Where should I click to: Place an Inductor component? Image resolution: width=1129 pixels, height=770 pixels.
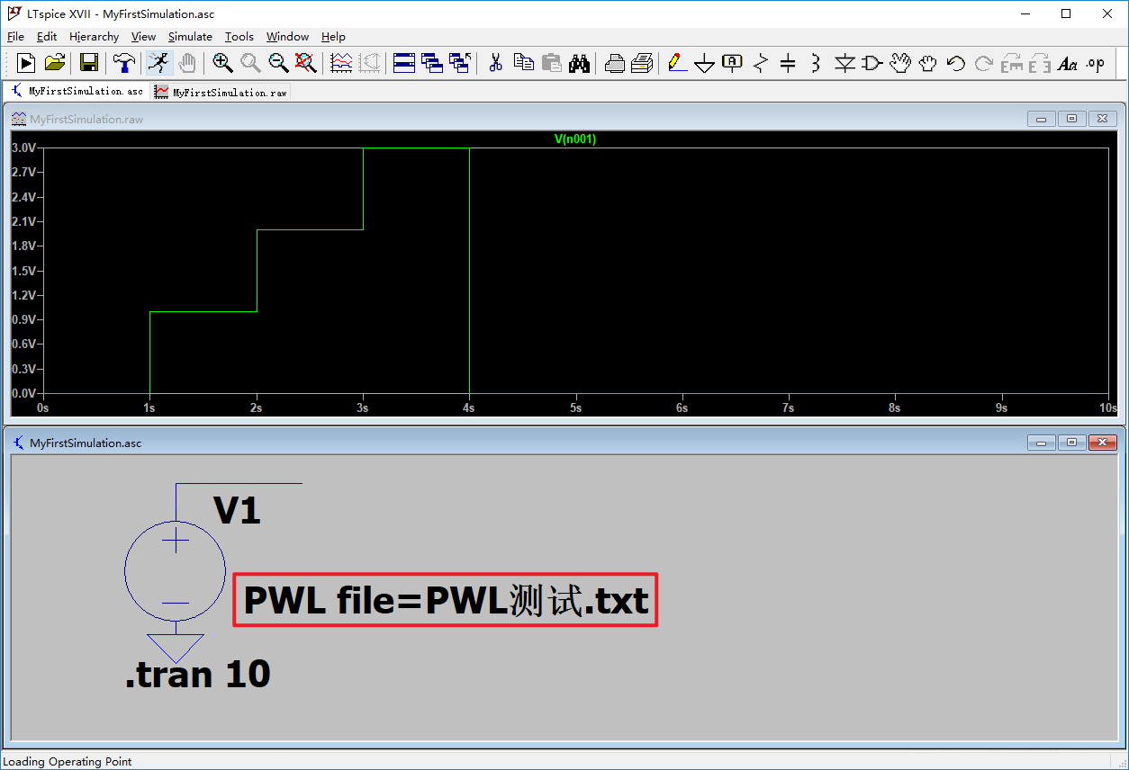click(813, 63)
